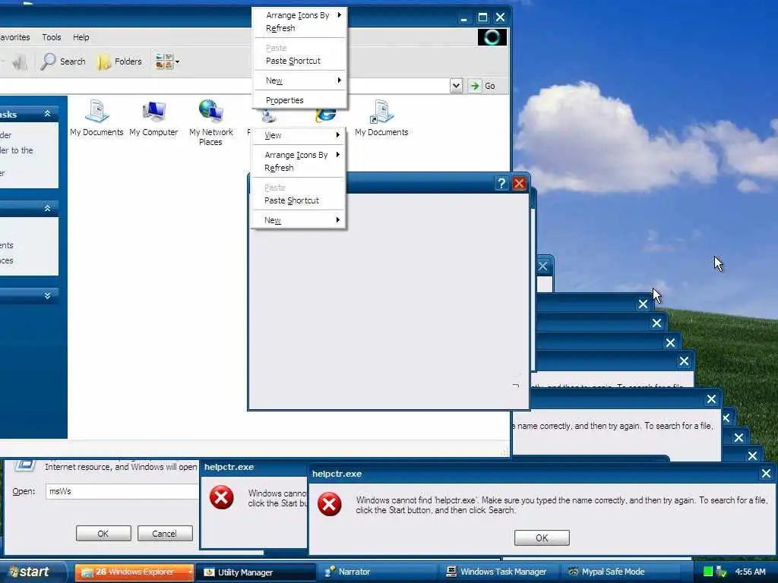Viewport: 778px width, 583px height.
Task: Select the My Documents shortcut icon
Action: [381, 118]
